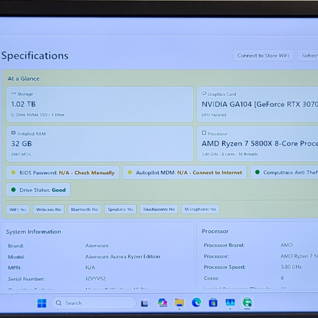Click the Webcam: No tag
This screenshot has width=318, height=318.
[48, 209]
